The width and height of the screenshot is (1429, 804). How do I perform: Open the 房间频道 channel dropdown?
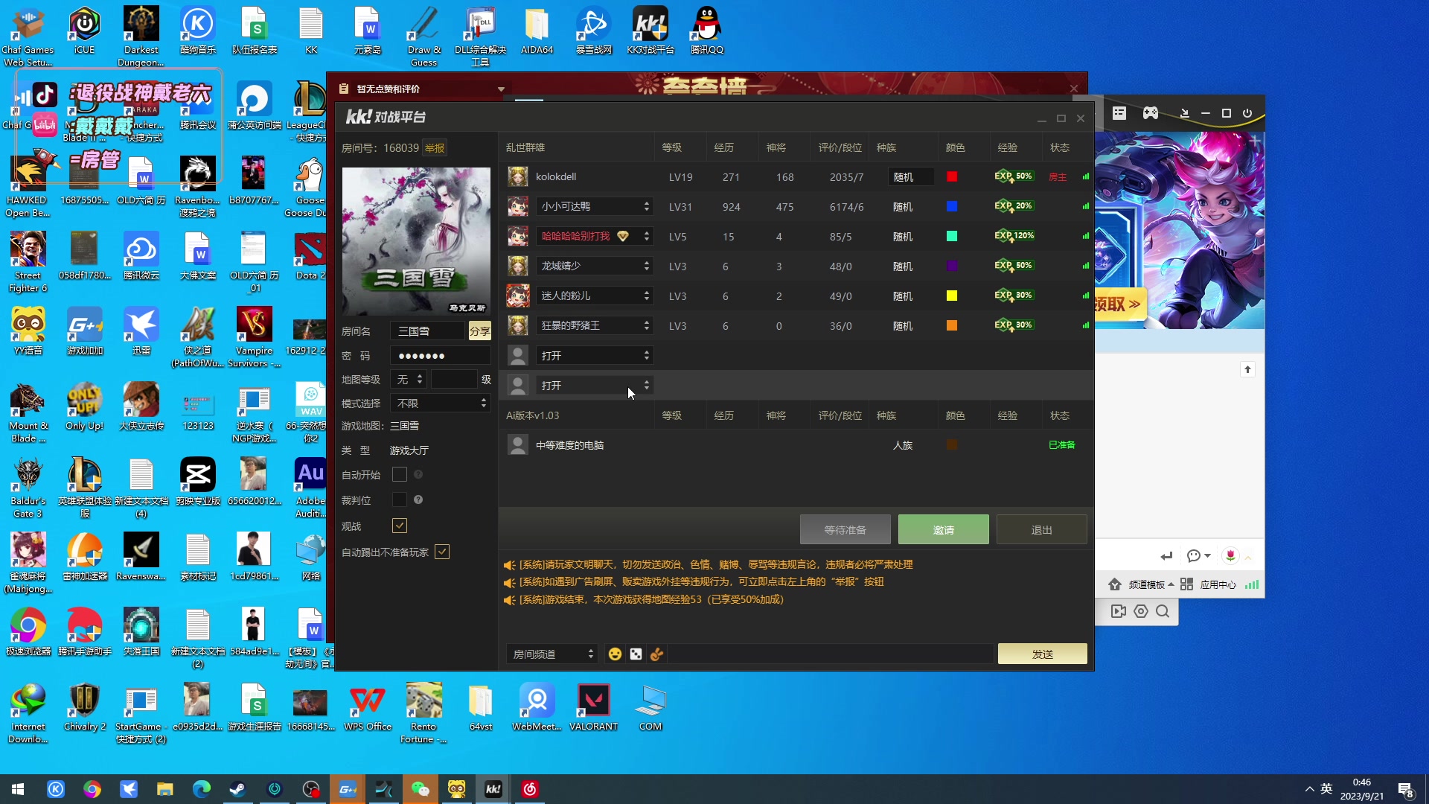pyautogui.click(x=552, y=654)
